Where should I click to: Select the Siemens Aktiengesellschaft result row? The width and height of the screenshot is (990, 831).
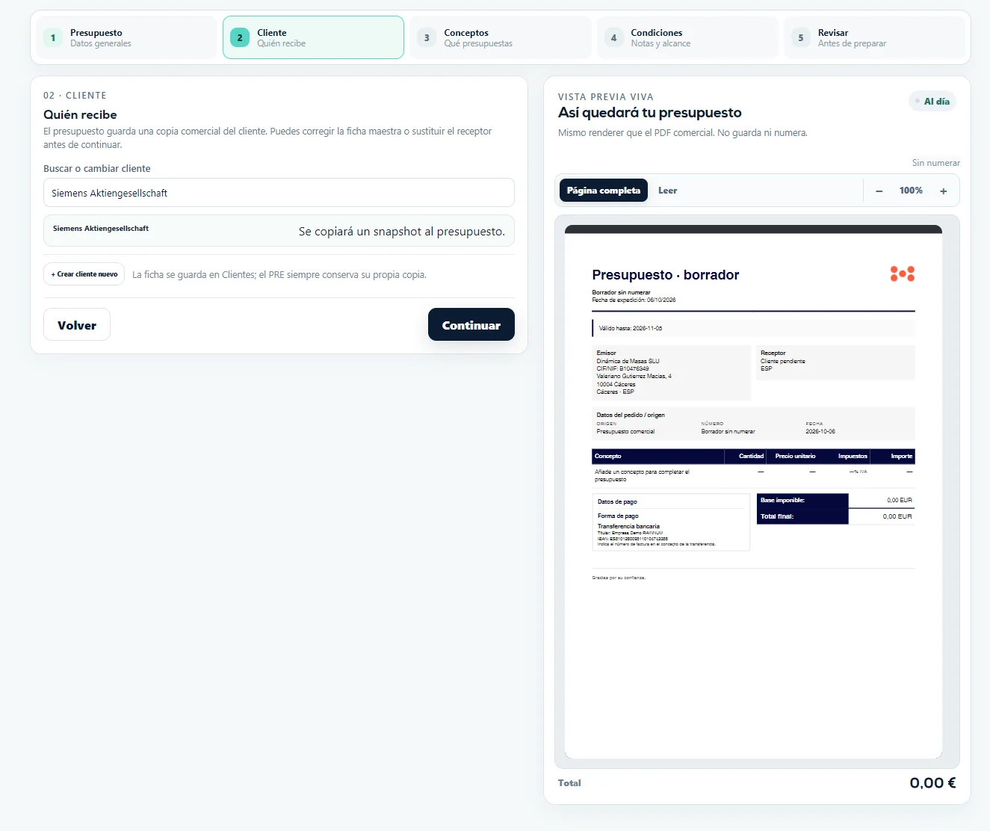coord(279,231)
